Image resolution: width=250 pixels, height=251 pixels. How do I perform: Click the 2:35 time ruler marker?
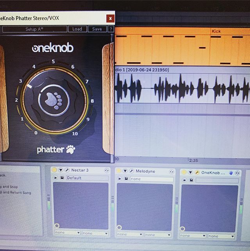pos(193,160)
